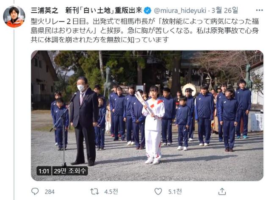Click the torchbearer in white in video
Viewport: 271px width, 200px height.
click(x=153, y=125)
